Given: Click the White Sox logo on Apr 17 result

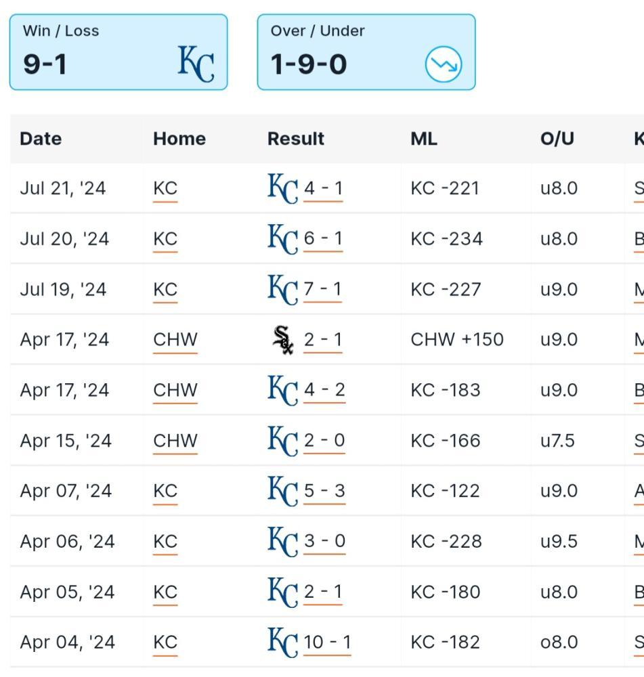Looking at the screenshot, I should point(283,340).
